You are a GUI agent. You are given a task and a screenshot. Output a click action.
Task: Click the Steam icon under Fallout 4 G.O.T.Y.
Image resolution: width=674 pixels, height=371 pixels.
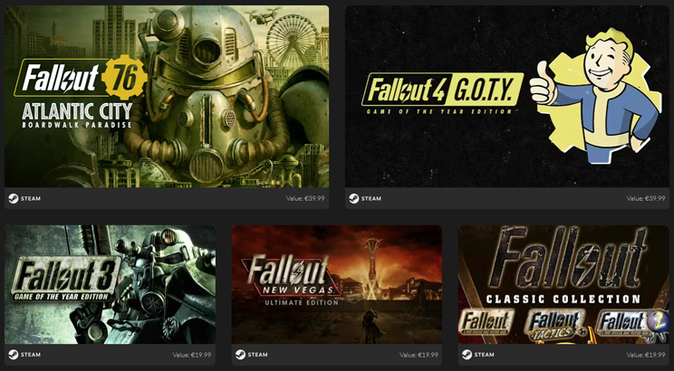pos(354,198)
